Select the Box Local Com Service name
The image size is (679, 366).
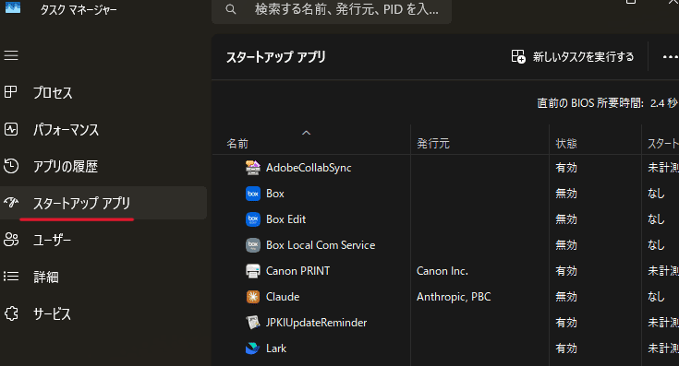tap(321, 245)
